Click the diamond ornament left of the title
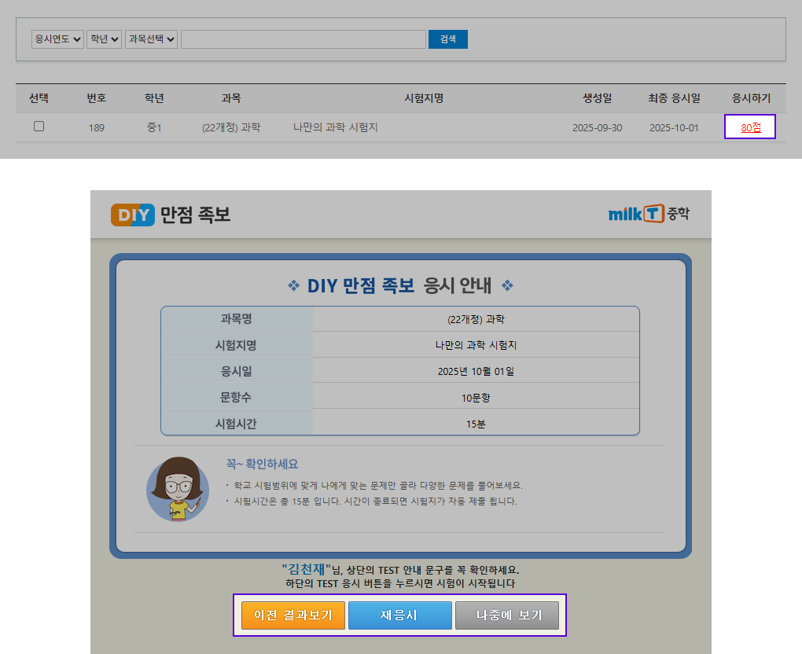 293,286
